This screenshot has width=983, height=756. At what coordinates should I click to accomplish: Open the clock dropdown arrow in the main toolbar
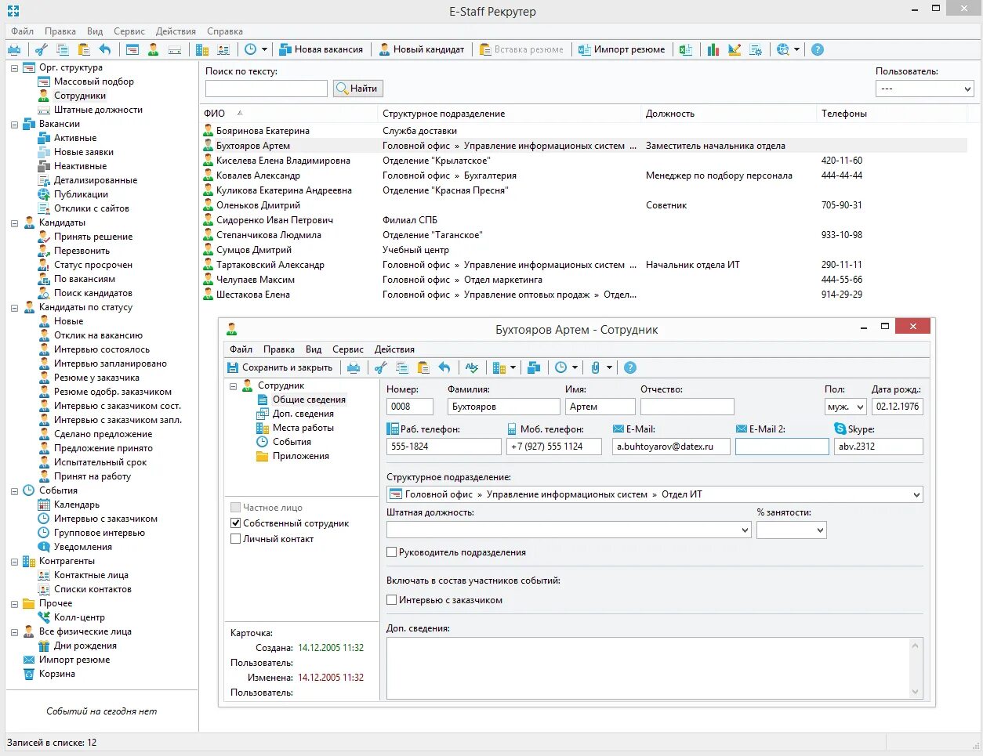pyautogui.click(x=264, y=49)
